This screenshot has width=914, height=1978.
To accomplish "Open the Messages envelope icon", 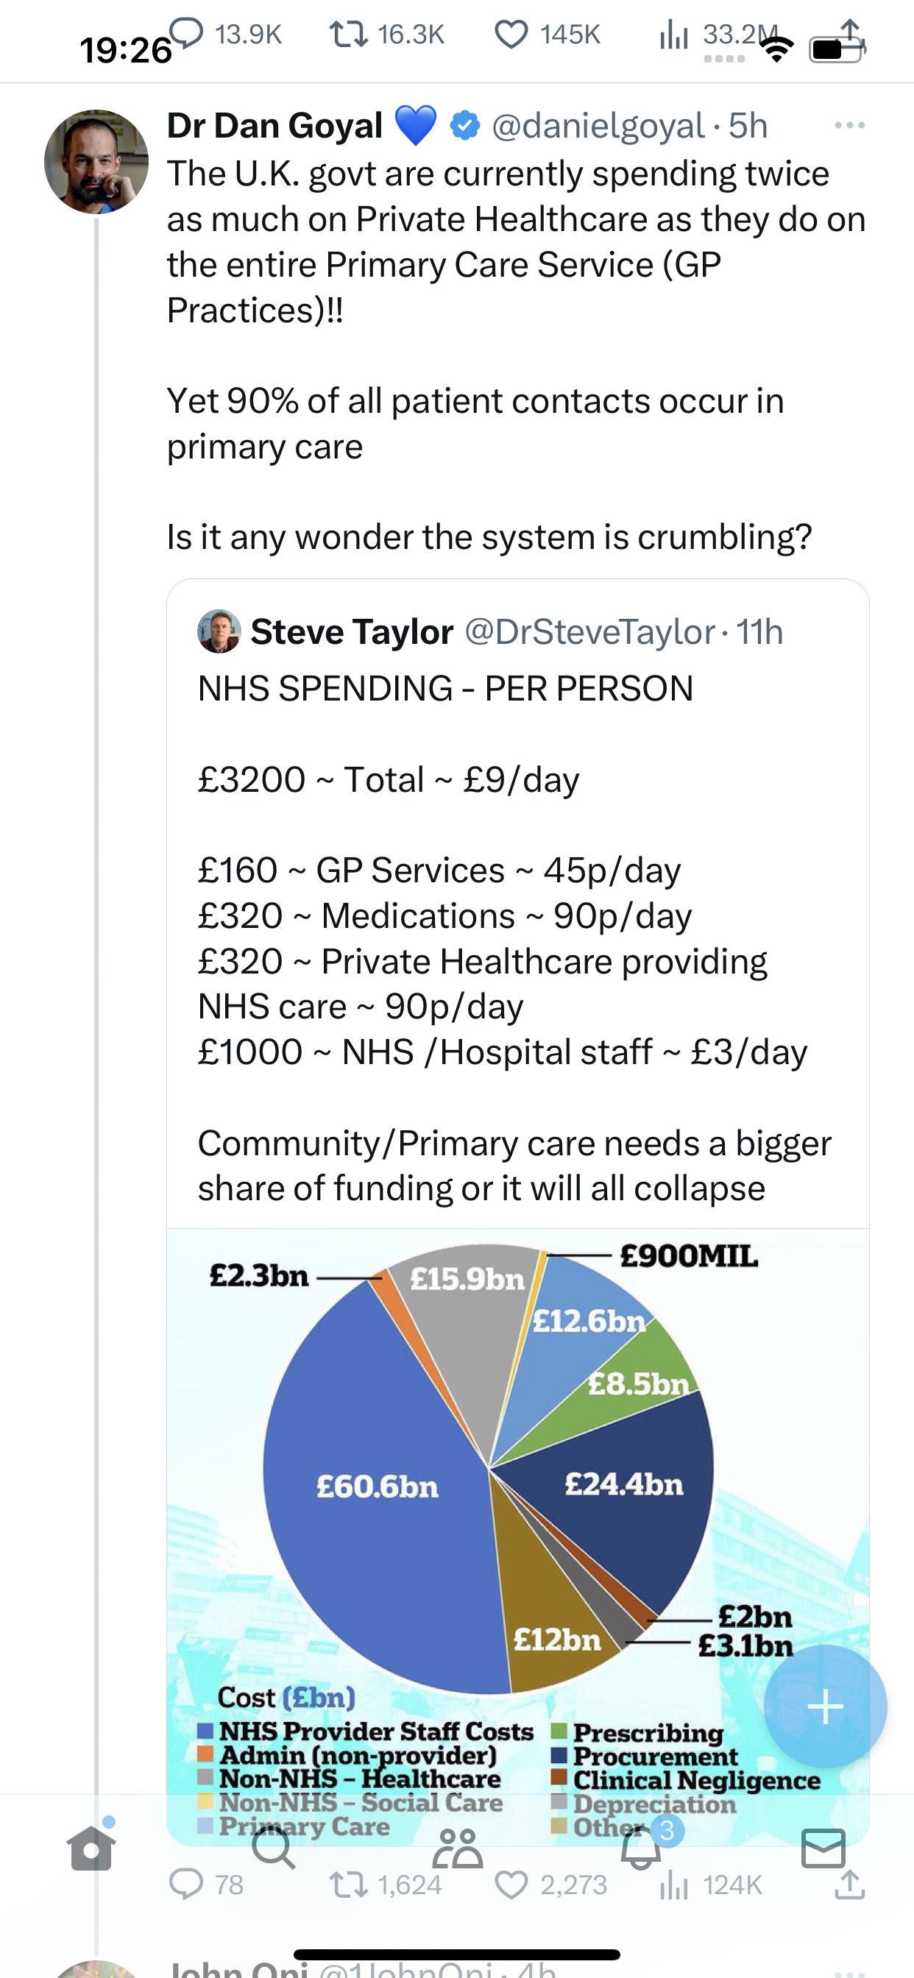I will [x=823, y=1848].
